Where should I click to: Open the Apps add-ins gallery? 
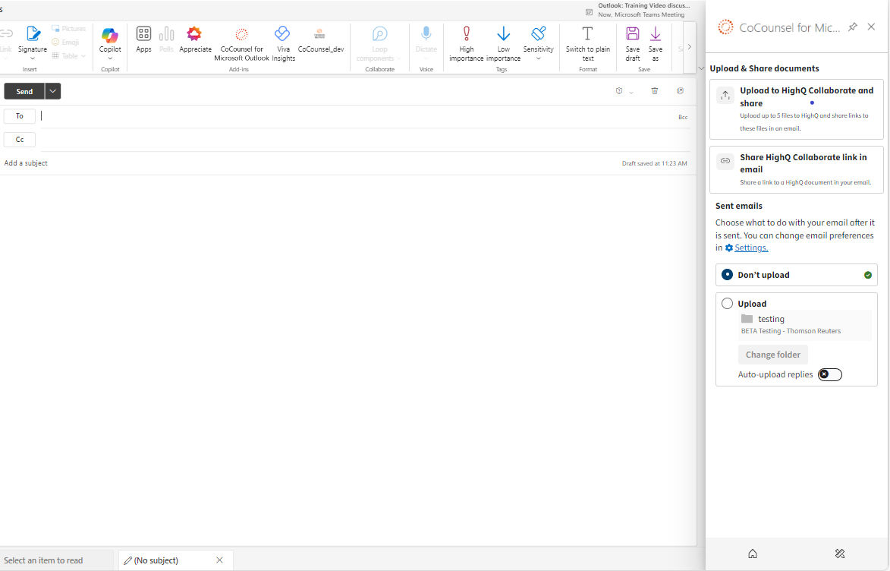[x=143, y=39]
